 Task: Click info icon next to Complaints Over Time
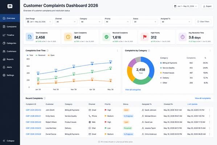point(48,51)
